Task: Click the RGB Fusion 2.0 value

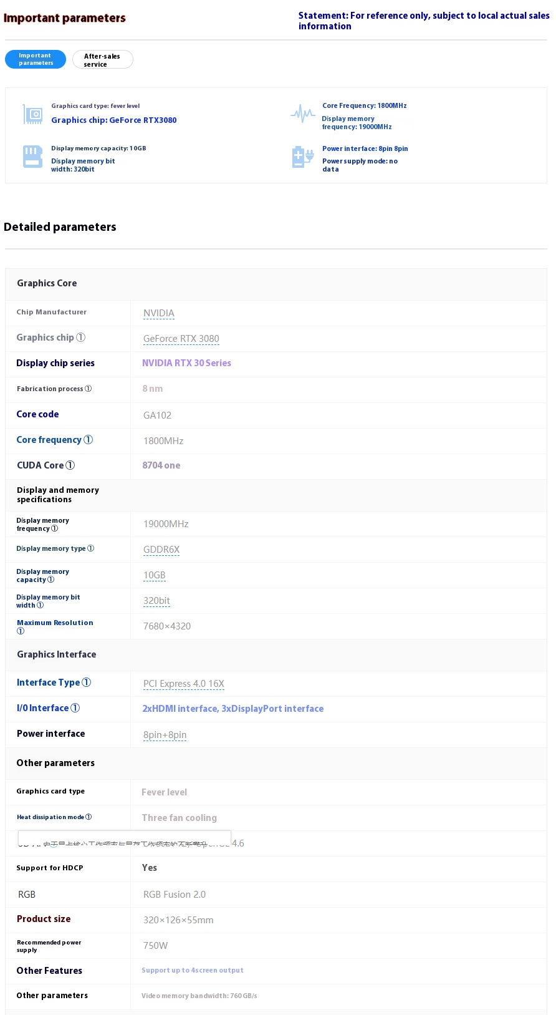Action: click(175, 895)
